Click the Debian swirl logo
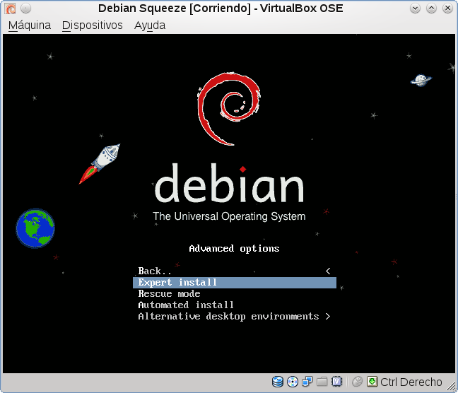 229,109
